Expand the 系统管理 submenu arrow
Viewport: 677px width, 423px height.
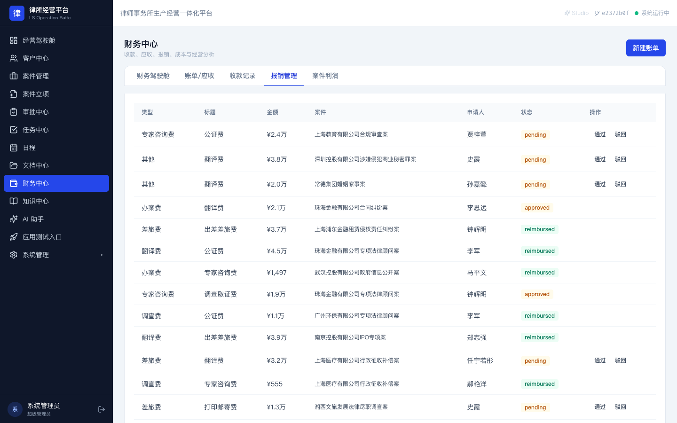tap(102, 255)
